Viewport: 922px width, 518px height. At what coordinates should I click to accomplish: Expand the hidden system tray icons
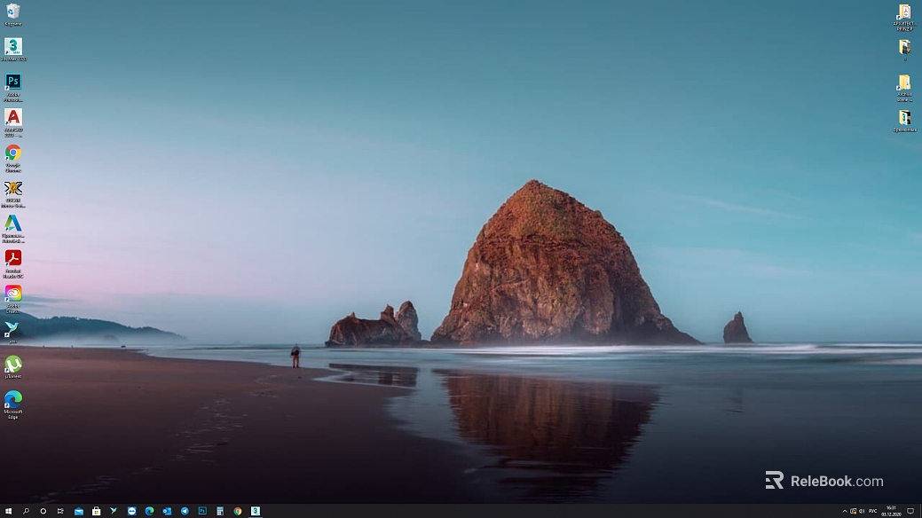point(844,511)
